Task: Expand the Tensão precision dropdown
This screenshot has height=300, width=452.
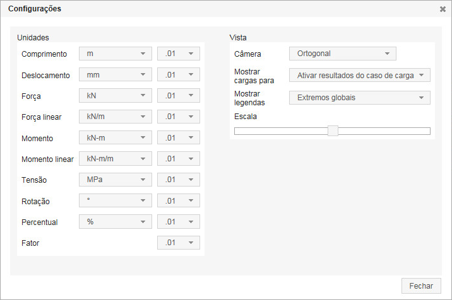Action: coord(179,180)
